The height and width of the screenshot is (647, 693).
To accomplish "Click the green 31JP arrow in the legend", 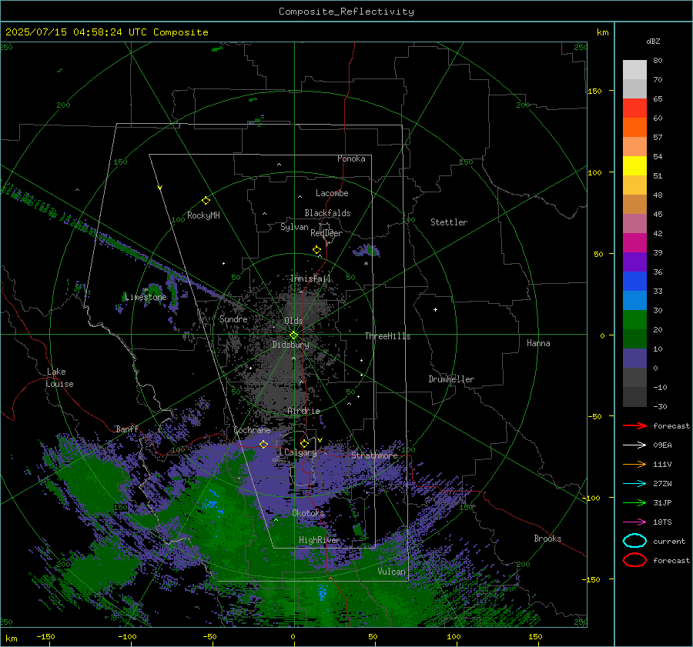I will [x=634, y=502].
